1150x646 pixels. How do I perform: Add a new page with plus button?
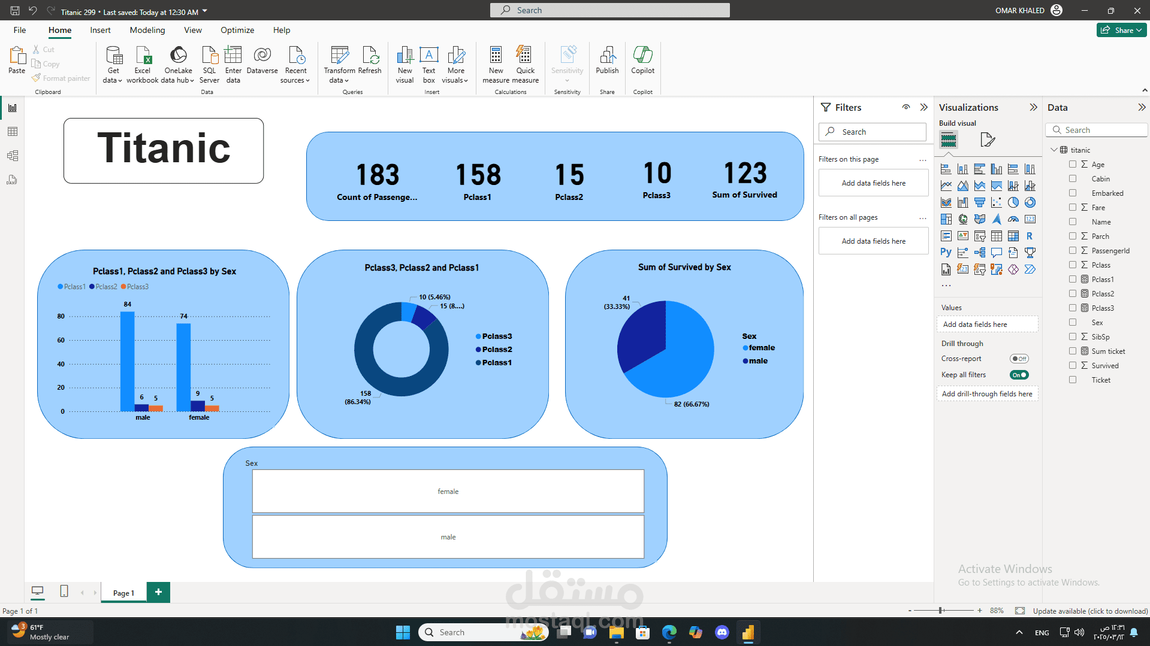point(158,592)
